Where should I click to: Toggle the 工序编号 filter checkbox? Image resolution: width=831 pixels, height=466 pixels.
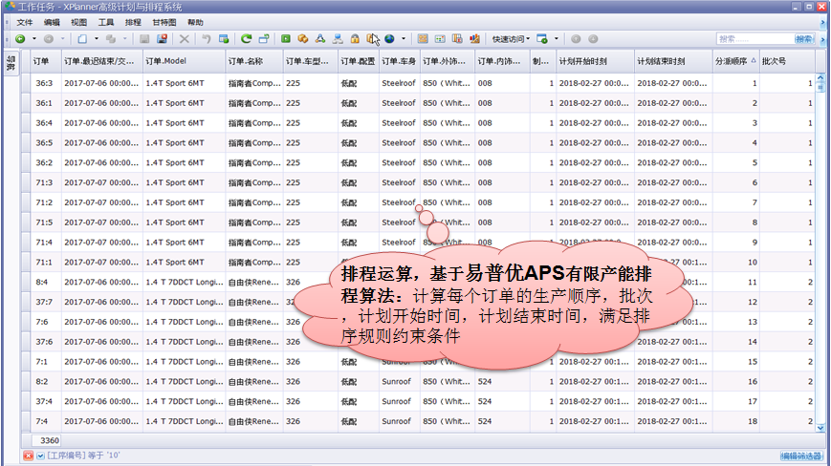tap(40, 455)
